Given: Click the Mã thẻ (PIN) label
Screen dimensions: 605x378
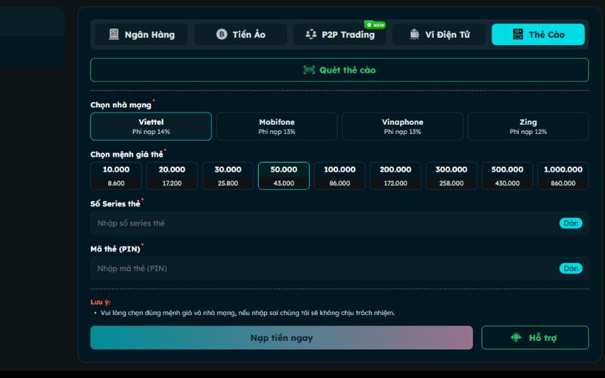Looking at the screenshot, I should pos(115,249).
